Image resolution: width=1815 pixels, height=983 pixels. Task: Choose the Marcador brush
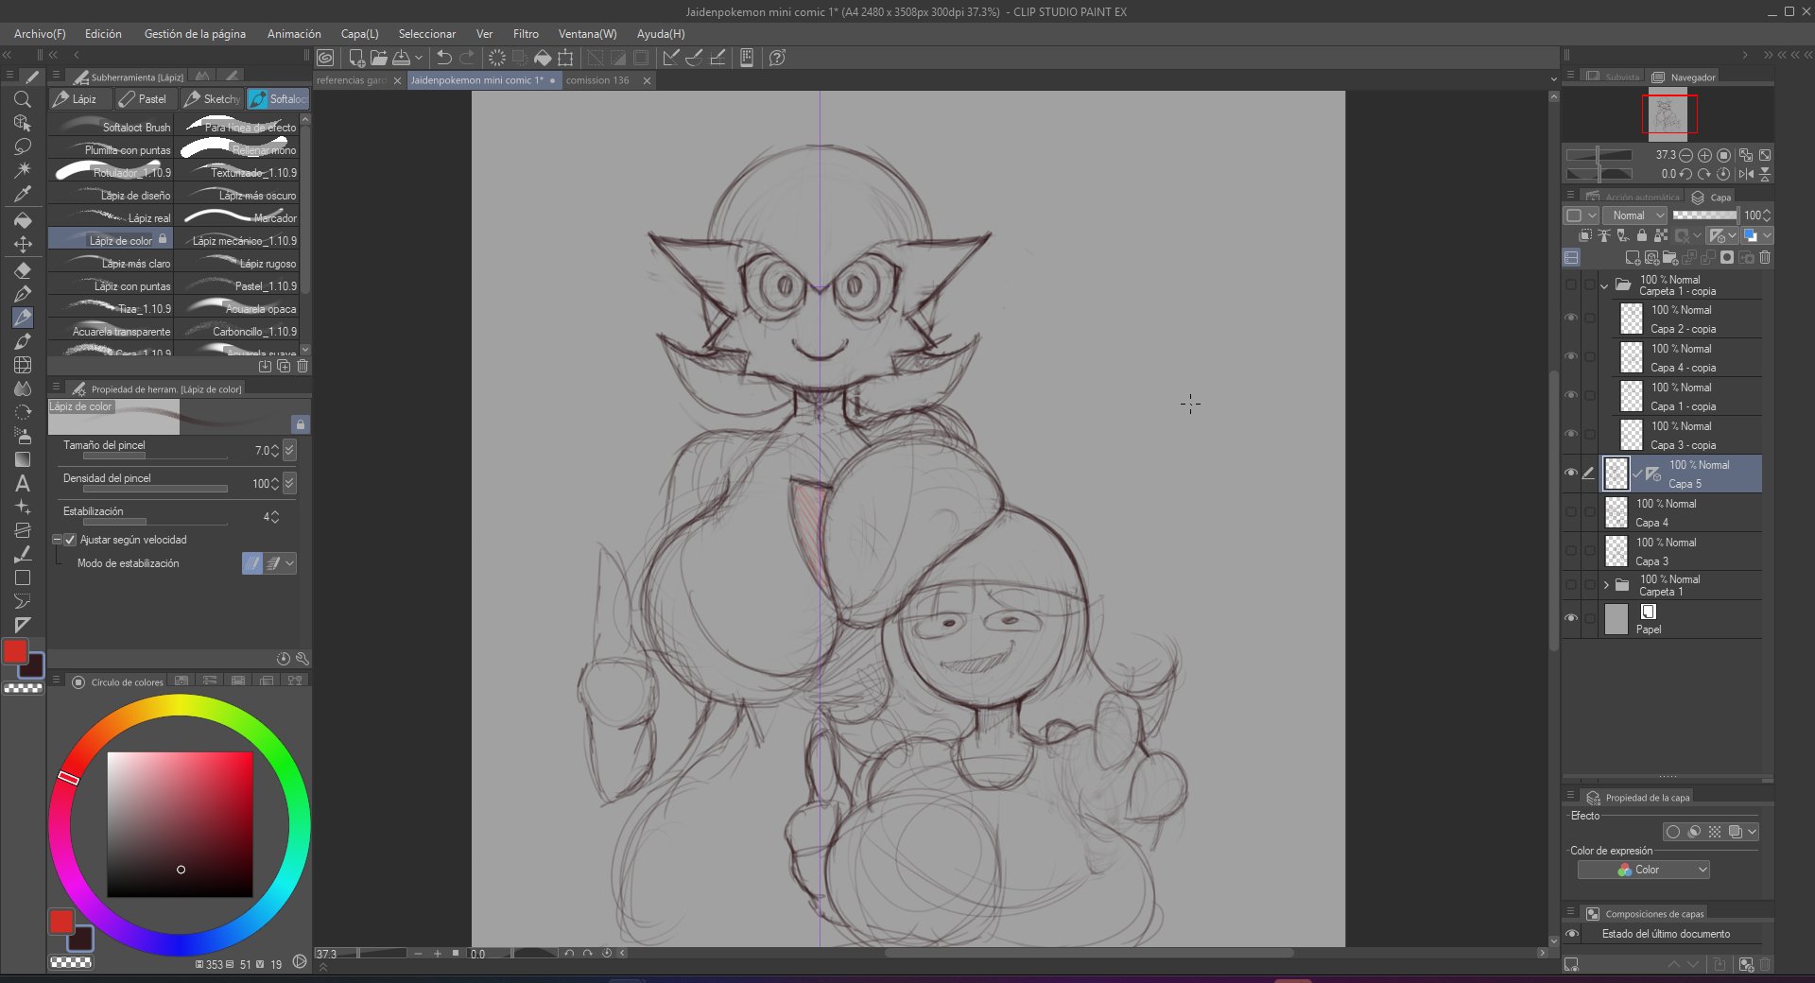237,218
